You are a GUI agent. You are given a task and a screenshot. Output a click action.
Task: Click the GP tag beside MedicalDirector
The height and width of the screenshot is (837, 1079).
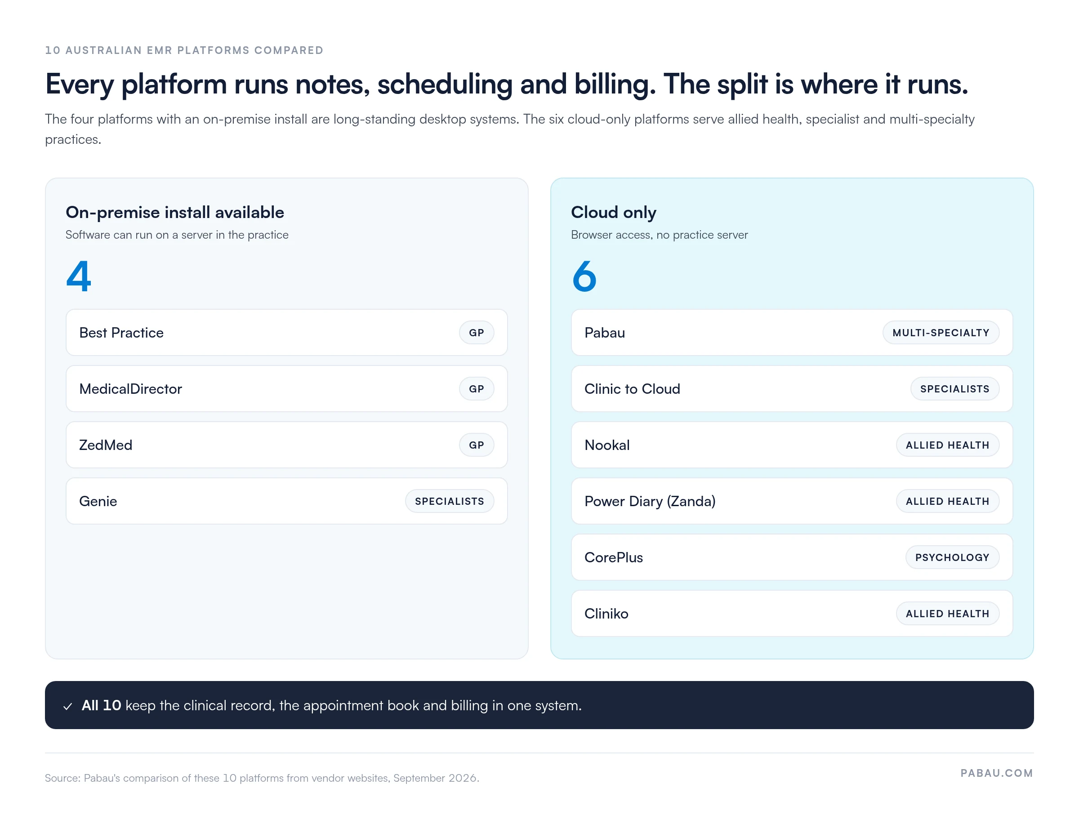pos(476,389)
